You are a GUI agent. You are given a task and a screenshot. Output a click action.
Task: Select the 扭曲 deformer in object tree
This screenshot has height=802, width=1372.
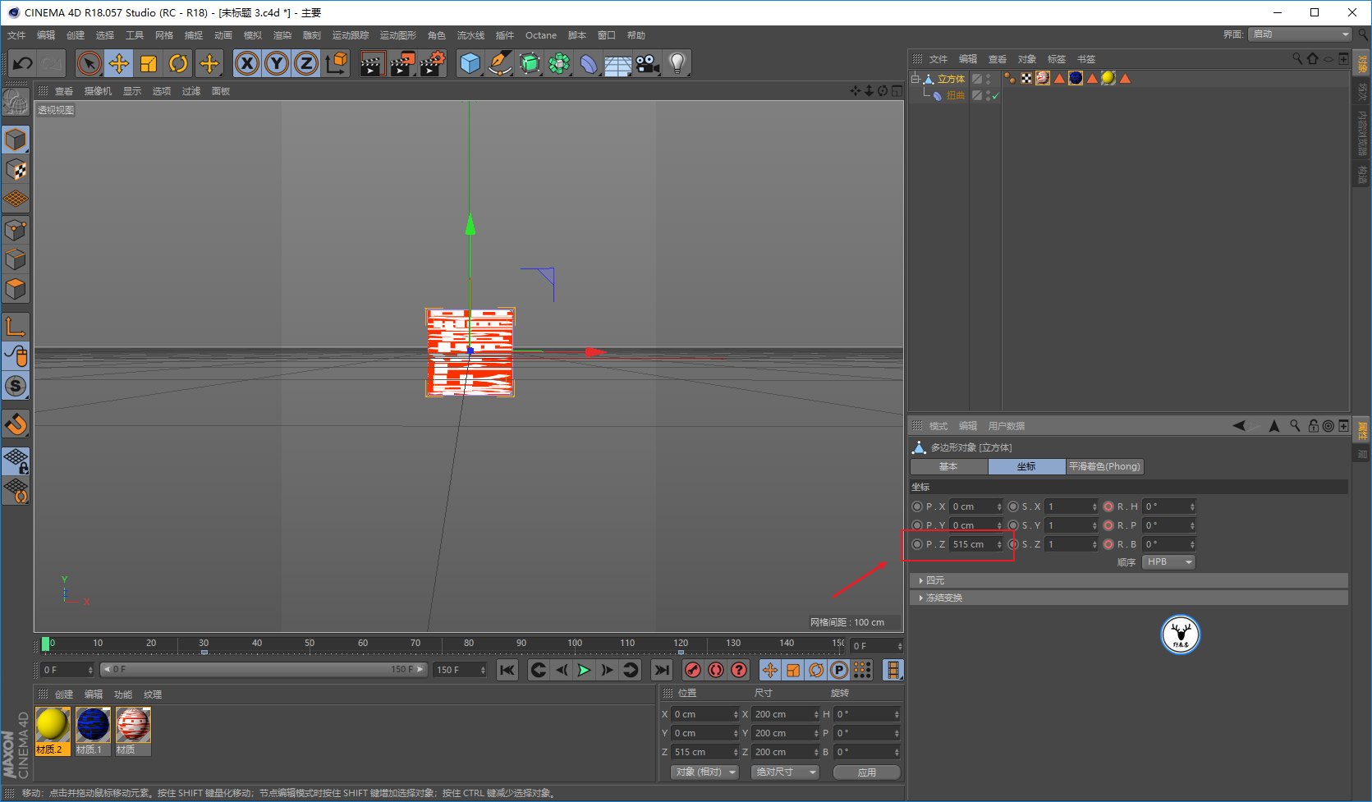[x=955, y=95]
